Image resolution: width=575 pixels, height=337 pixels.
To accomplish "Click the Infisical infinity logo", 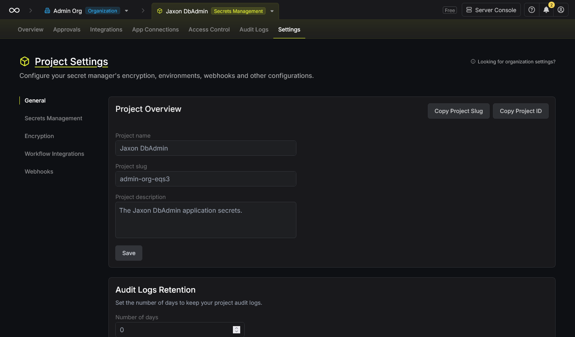I will [15, 10].
